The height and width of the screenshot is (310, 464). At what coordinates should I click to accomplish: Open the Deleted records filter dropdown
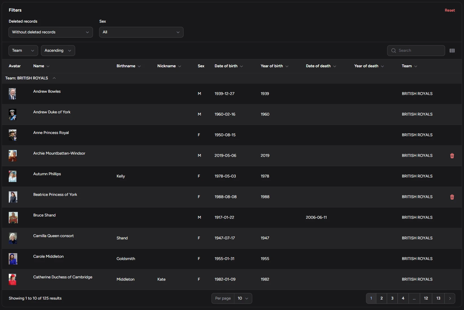[51, 32]
